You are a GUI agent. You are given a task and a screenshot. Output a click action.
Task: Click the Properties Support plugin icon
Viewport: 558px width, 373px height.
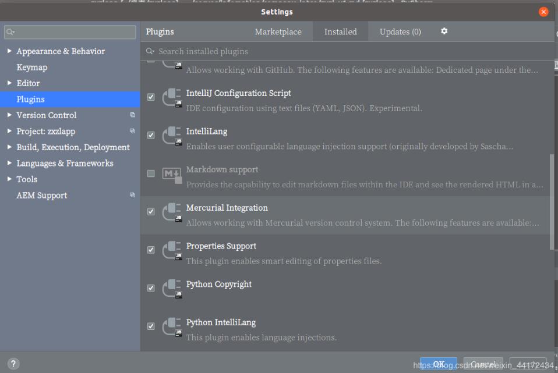click(x=172, y=250)
